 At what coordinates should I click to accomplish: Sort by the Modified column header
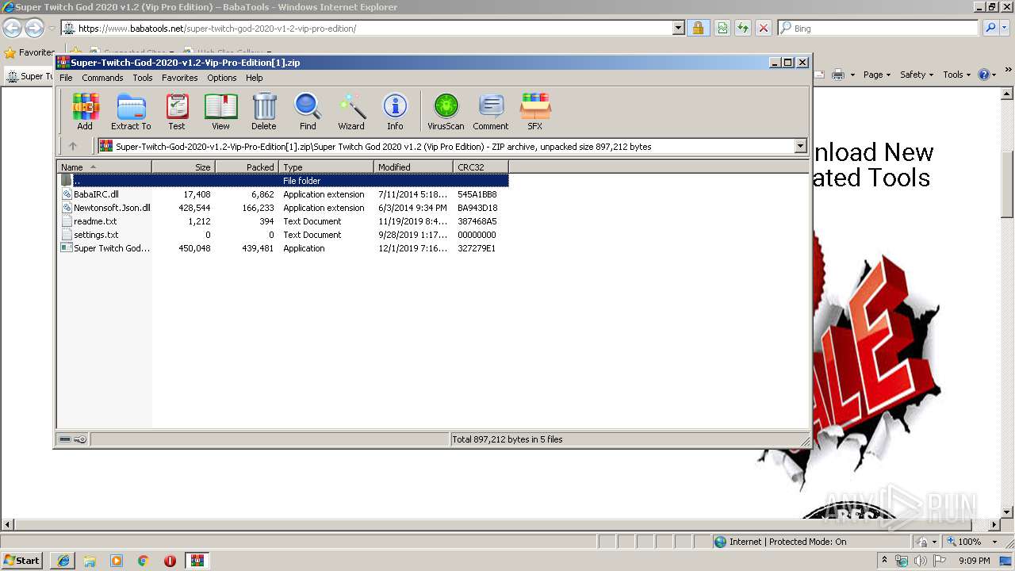click(413, 167)
